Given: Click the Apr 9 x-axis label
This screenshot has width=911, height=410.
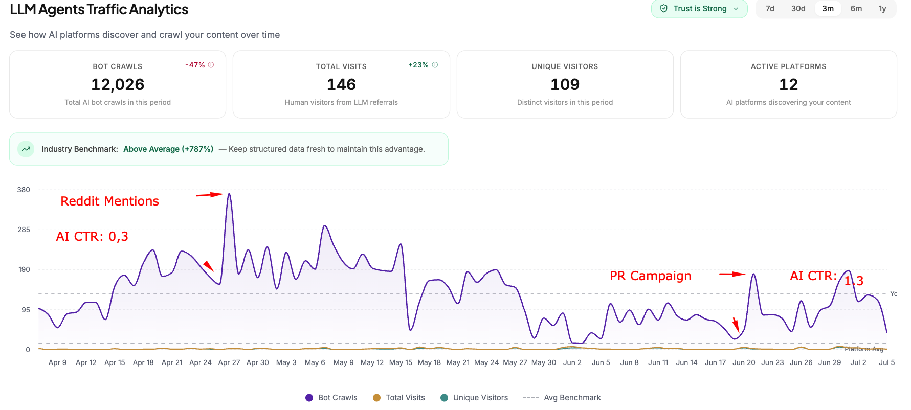Looking at the screenshot, I should tap(57, 362).
